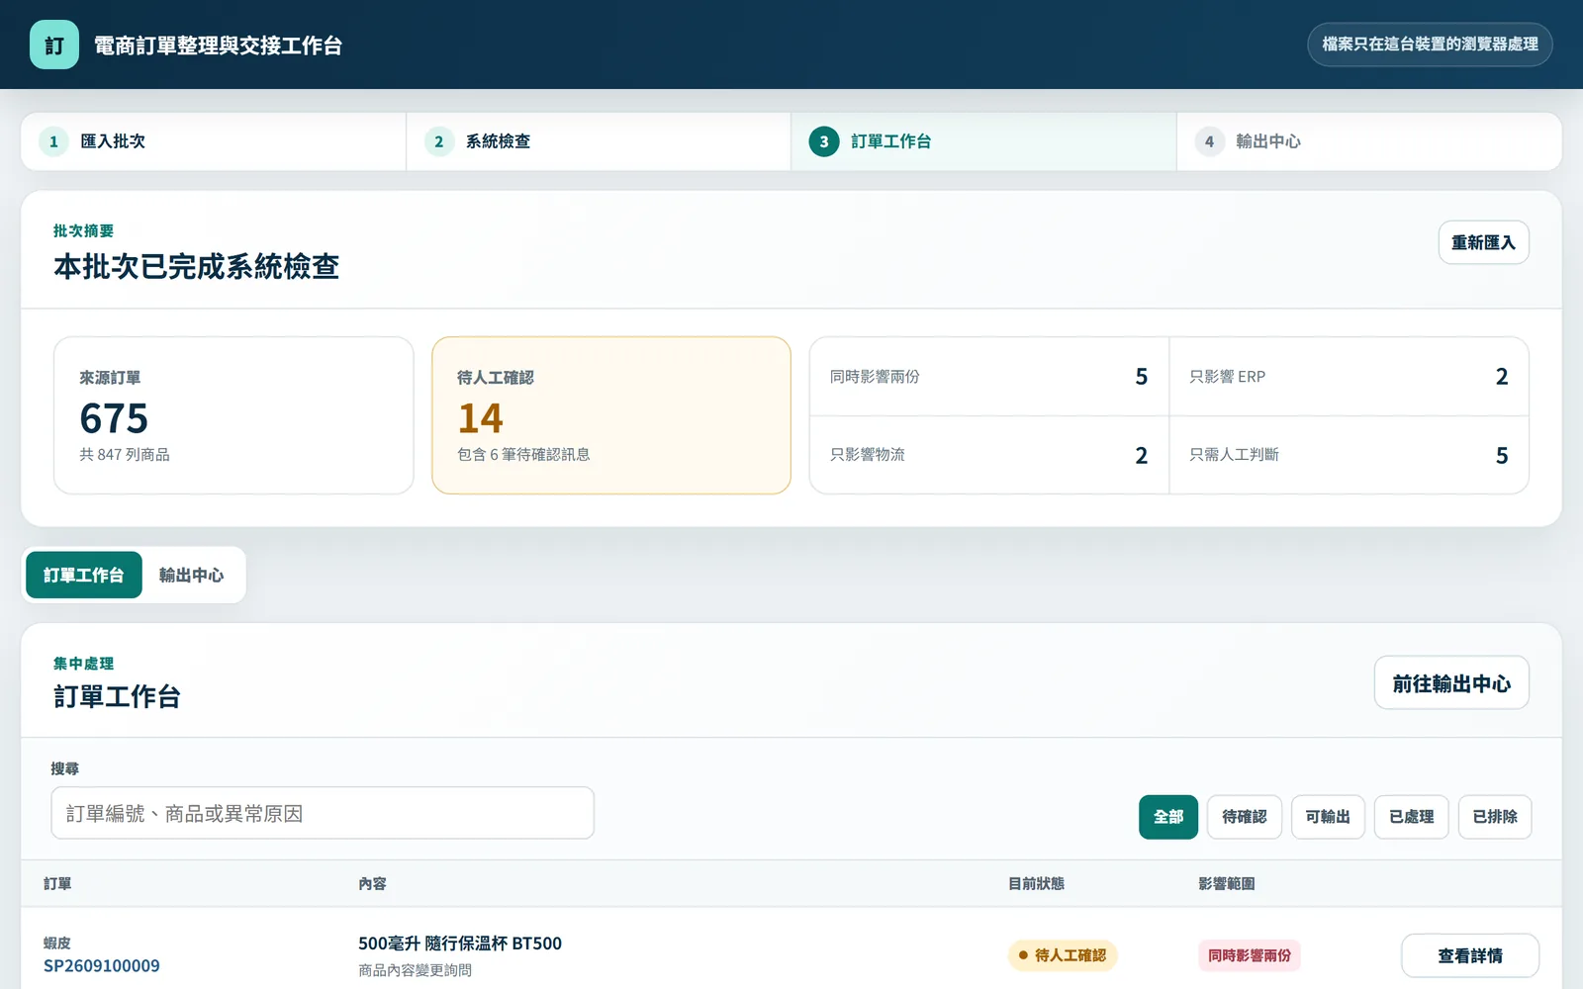Click the 商品內容變更詢問 reason text

point(415,970)
